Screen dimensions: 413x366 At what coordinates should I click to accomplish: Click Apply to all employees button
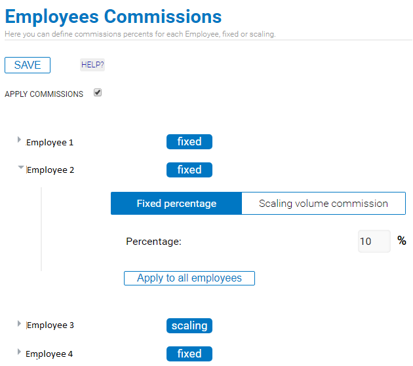(x=189, y=278)
